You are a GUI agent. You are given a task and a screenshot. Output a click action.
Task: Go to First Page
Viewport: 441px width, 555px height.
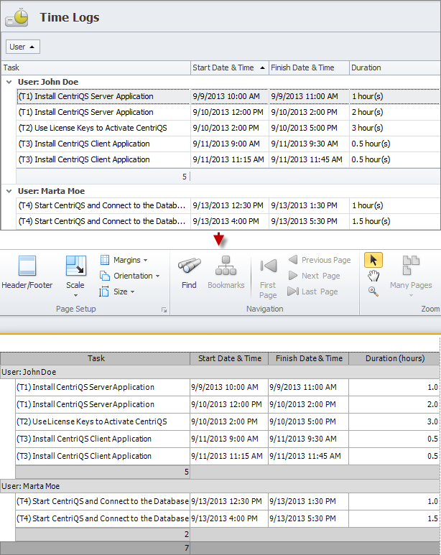(268, 278)
